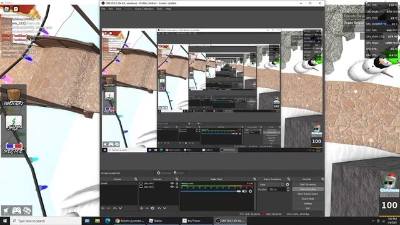This screenshot has height=225, width=400.
Task: Click Start Virtual Camera button
Action: (x=308, y=194)
